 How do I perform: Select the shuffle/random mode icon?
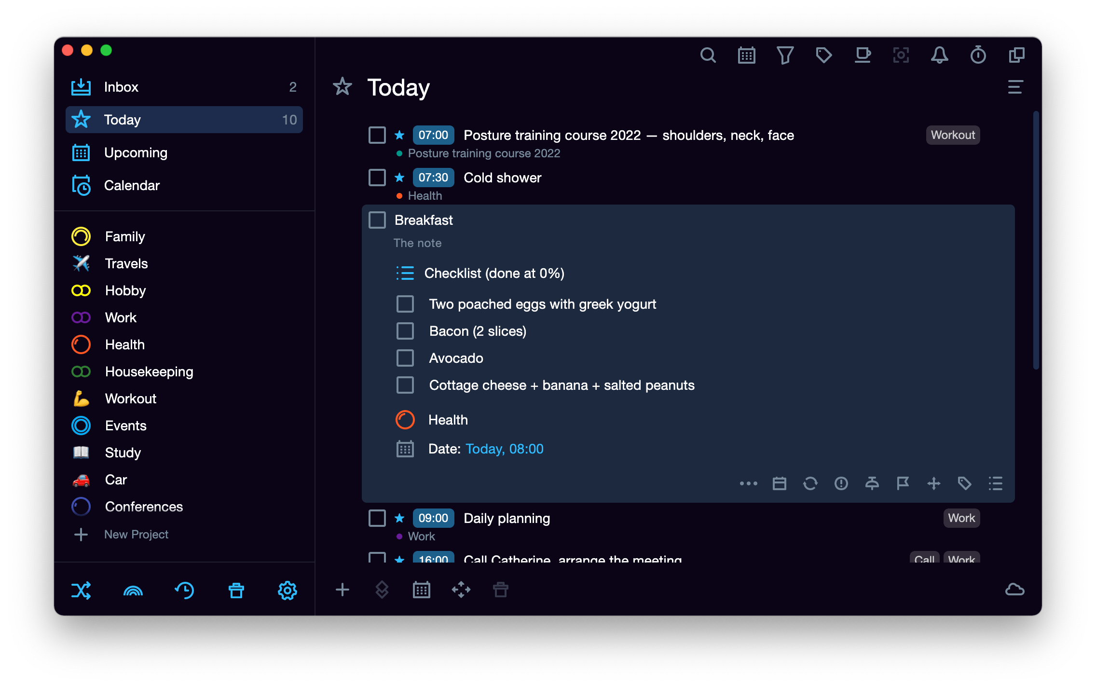point(80,589)
